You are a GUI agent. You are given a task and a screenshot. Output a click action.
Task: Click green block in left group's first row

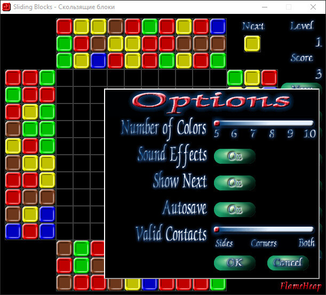pyautogui.click(x=47, y=78)
